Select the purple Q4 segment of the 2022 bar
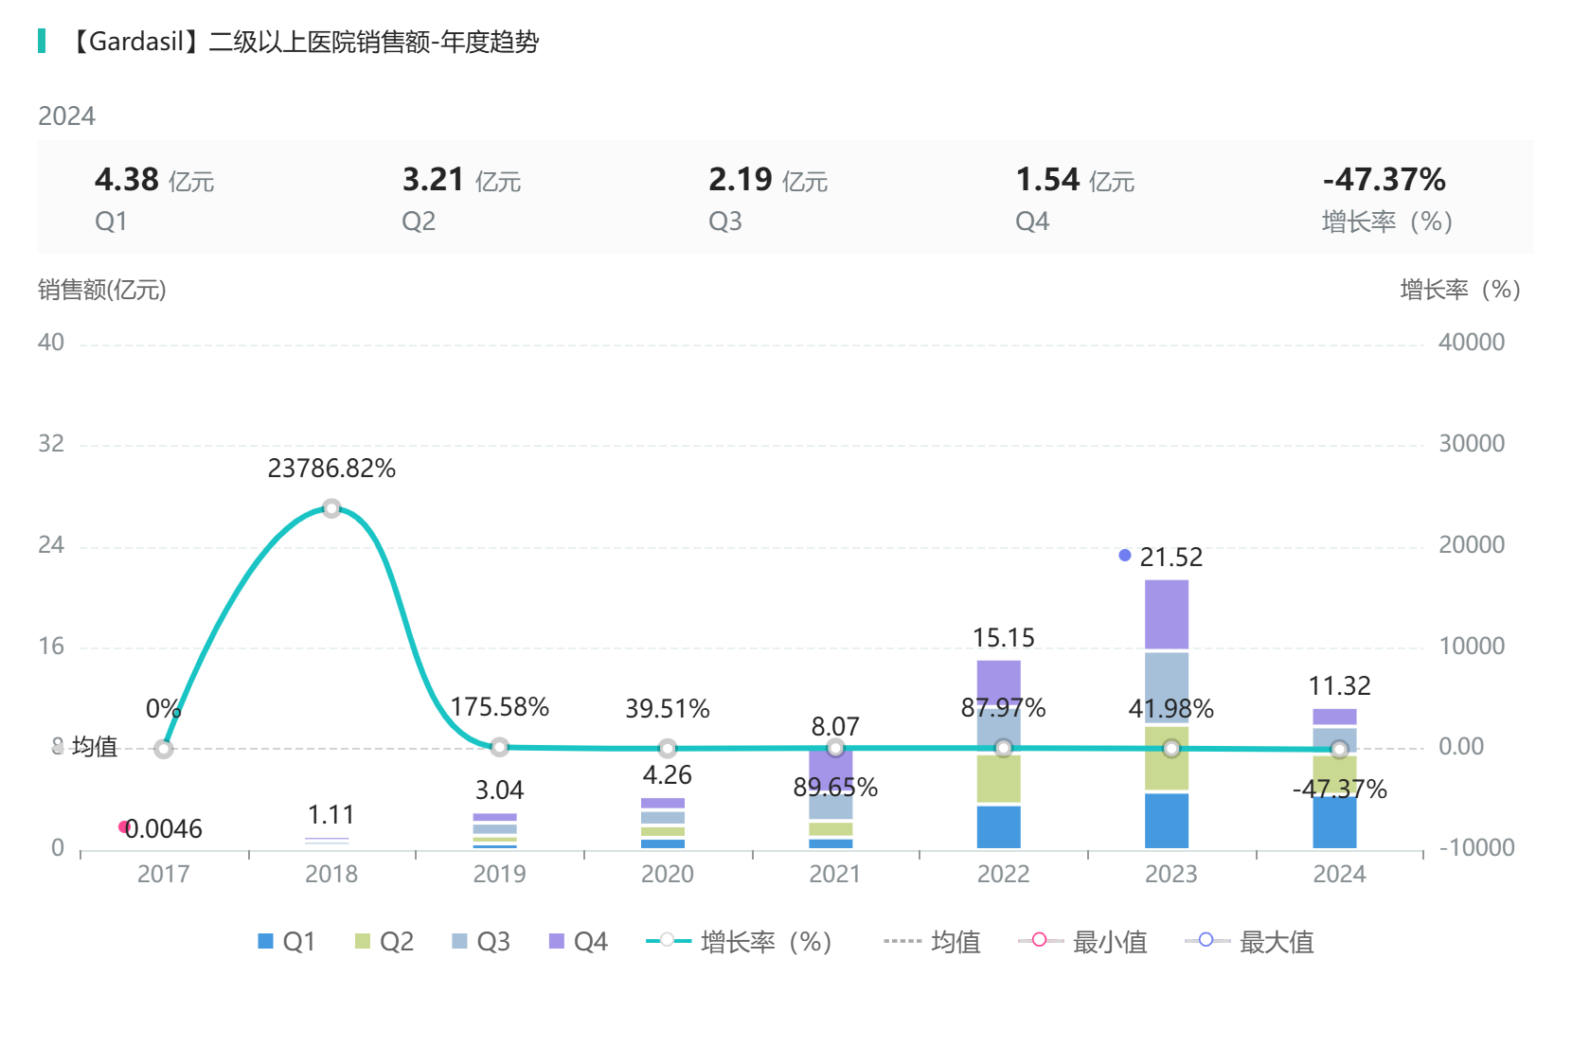1572x1047 pixels. pos(999,683)
